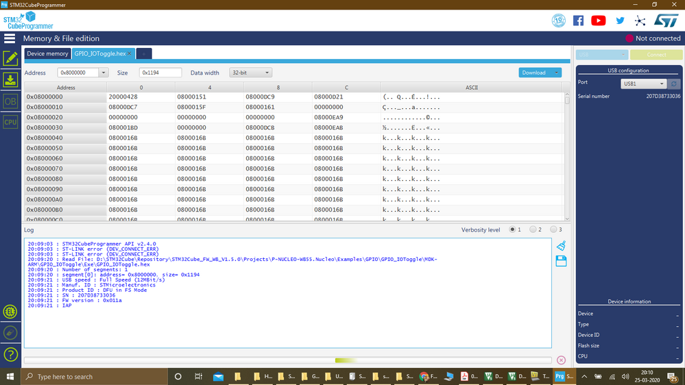Open Memory & File edition pencil icon
685x385 pixels.
click(x=10, y=58)
